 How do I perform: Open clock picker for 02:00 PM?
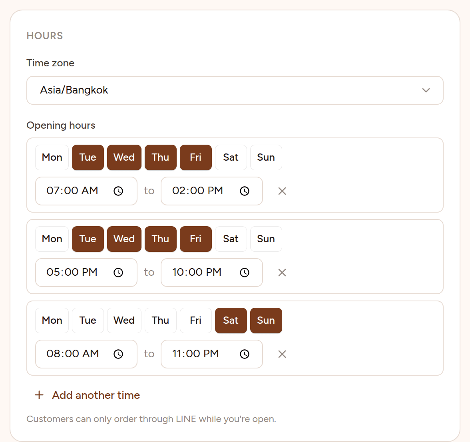click(245, 191)
